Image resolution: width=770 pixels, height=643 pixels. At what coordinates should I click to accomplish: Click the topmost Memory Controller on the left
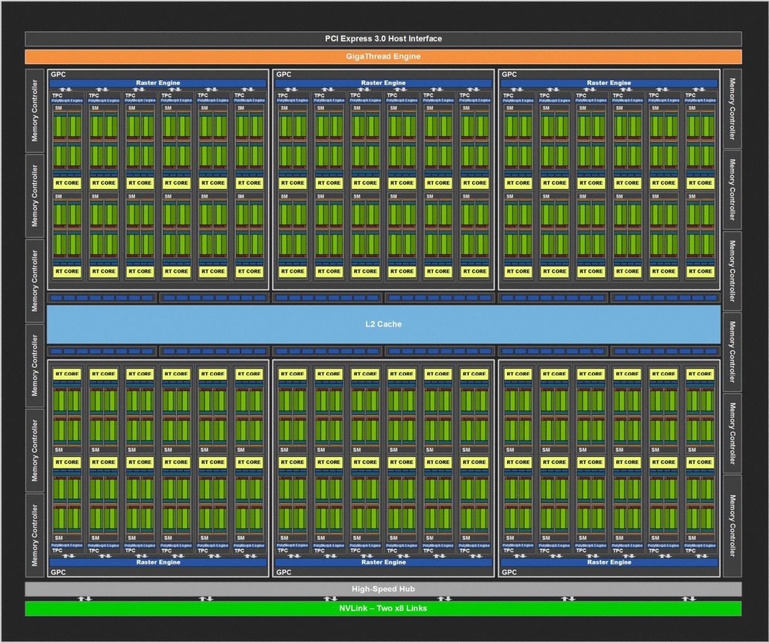[35, 111]
